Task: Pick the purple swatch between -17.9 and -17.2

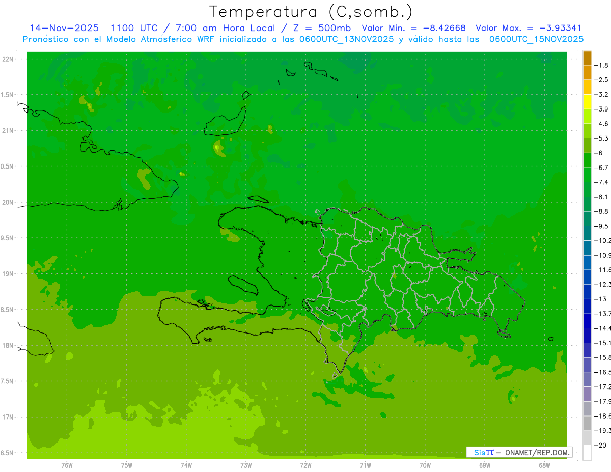Action: (587, 394)
